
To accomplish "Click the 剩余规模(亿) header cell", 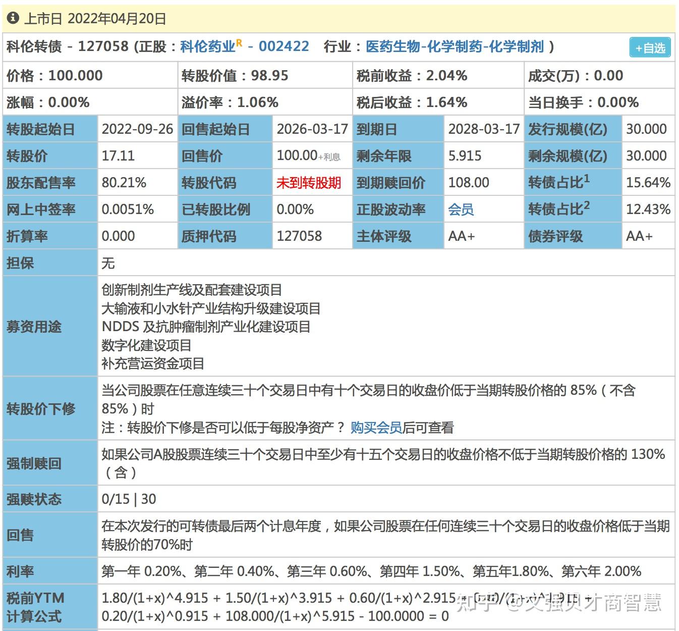I will 573,156.
